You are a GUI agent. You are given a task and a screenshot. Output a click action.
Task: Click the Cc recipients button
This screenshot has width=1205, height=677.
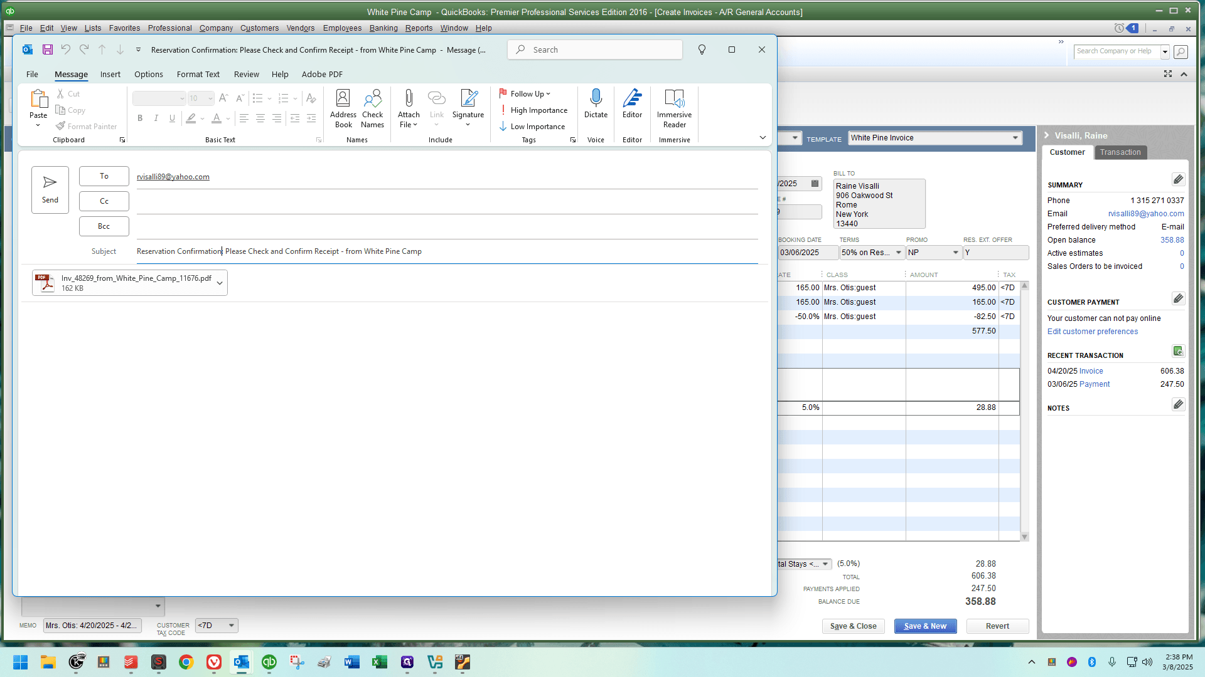pyautogui.click(x=104, y=201)
